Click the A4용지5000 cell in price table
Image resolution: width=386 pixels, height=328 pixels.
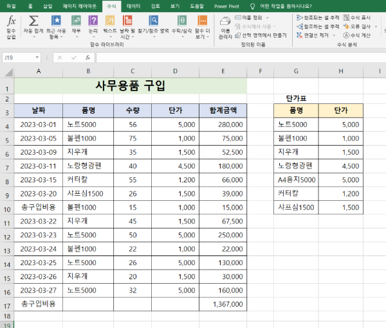[296, 180]
